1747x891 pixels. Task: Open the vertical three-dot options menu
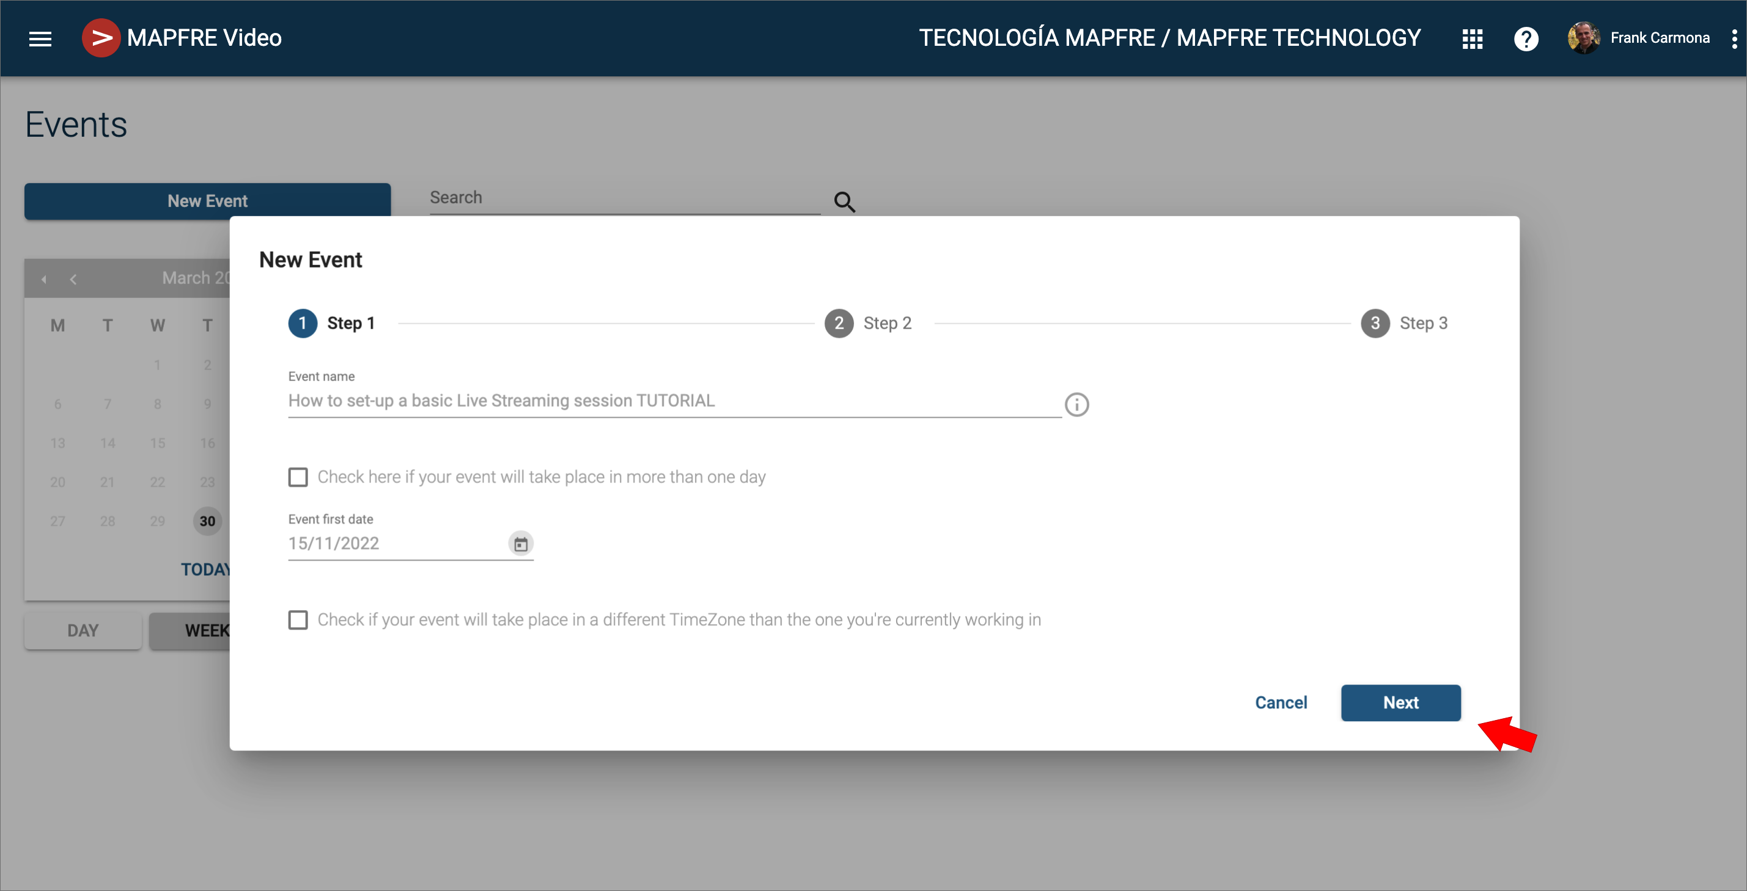tap(1734, 38)
